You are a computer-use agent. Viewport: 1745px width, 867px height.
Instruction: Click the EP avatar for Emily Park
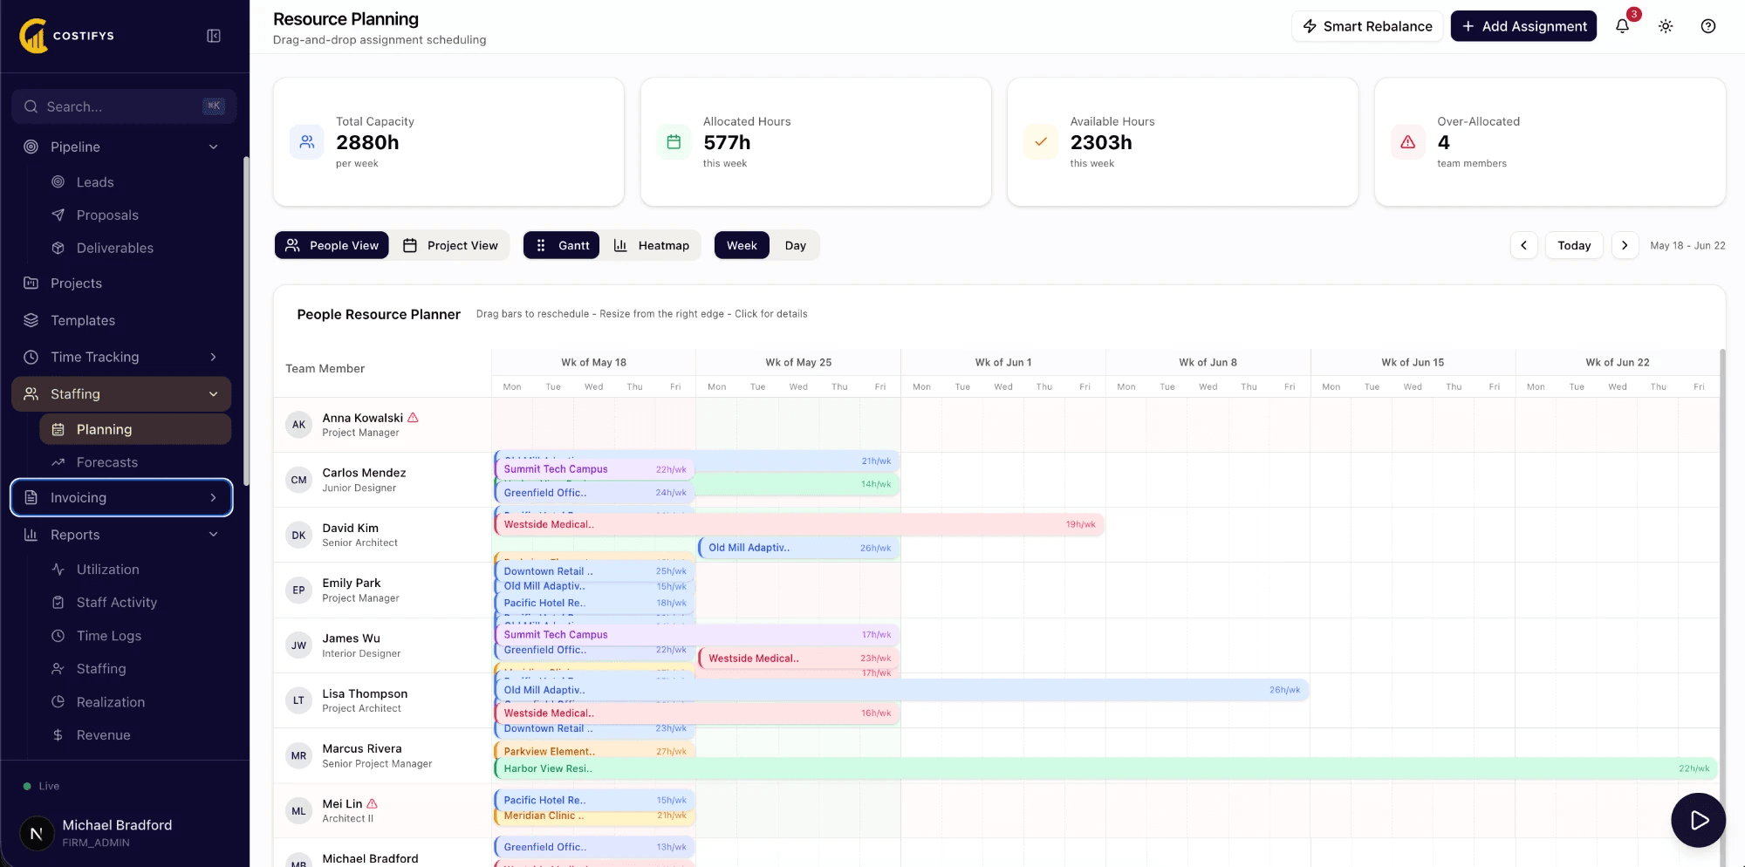coord(298,591)
